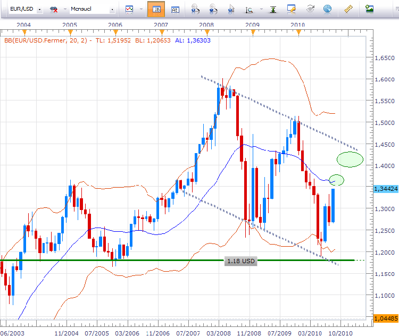Click the remove indicator glasses icon
The image size is (399, 336).
[x=54, y=10]
